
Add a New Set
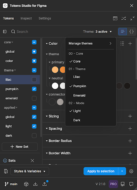click(20, 147)
